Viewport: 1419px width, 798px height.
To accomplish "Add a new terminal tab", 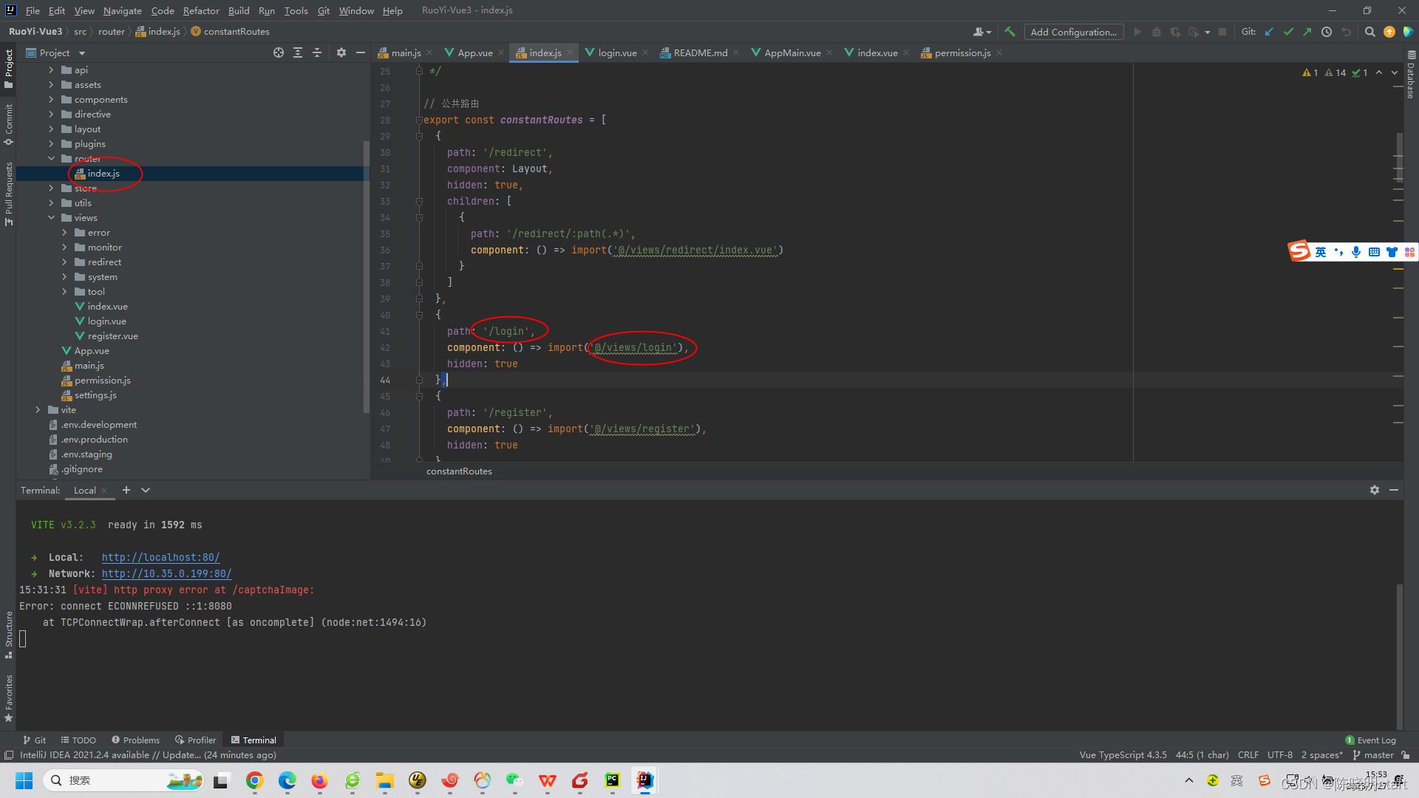I will point(126,490).
